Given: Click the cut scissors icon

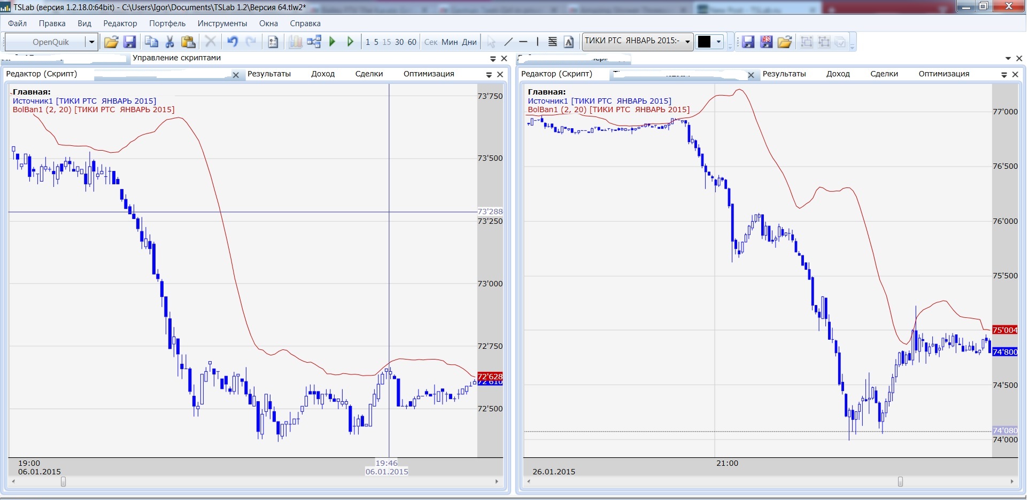Looking at the screenshot, I should [170, 42].
